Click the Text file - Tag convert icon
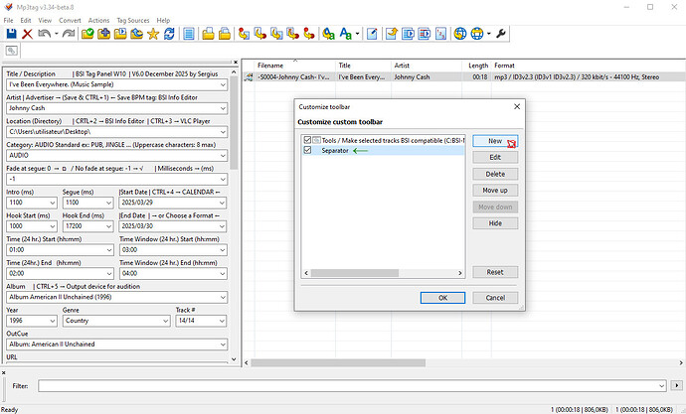Screen dimensions: 686x414 292,34
